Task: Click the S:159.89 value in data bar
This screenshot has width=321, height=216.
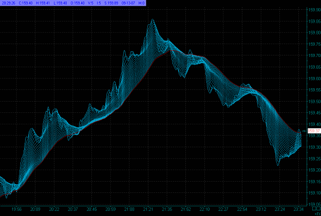Action: (111, 3)
